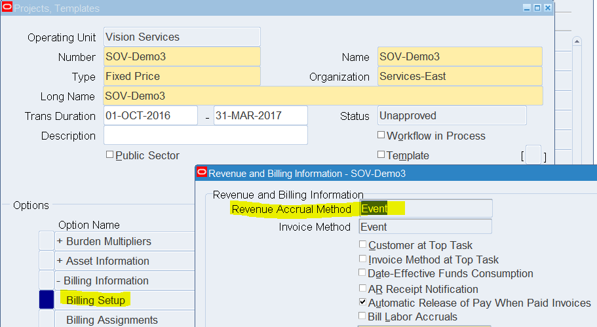Click the start date field 01-OCT-2016
Image resolution: width=597 pixels, height=327 pixels.
(151, 115)
